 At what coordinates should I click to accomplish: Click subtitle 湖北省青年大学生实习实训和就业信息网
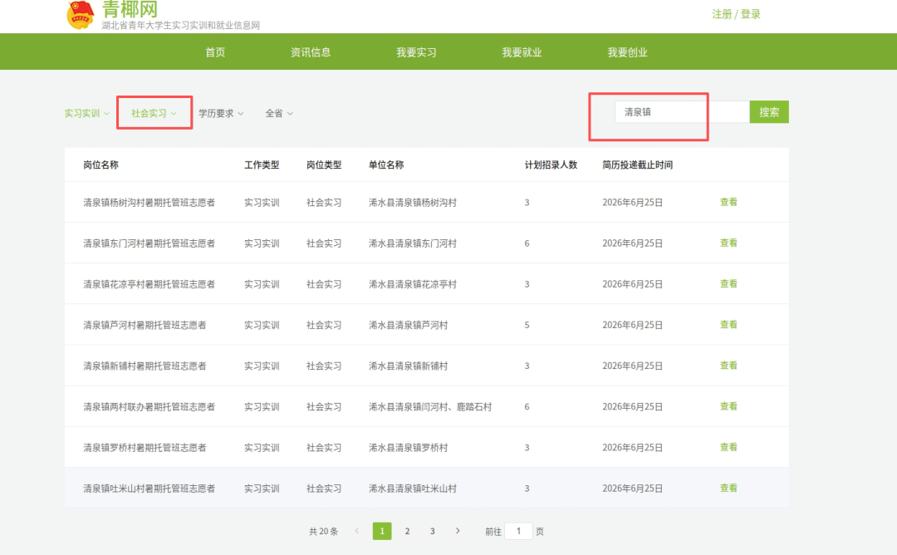[181, 25]
